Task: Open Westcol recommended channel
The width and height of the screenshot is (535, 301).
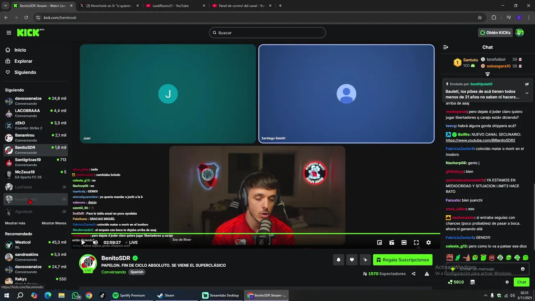Action: click(36, 245)
